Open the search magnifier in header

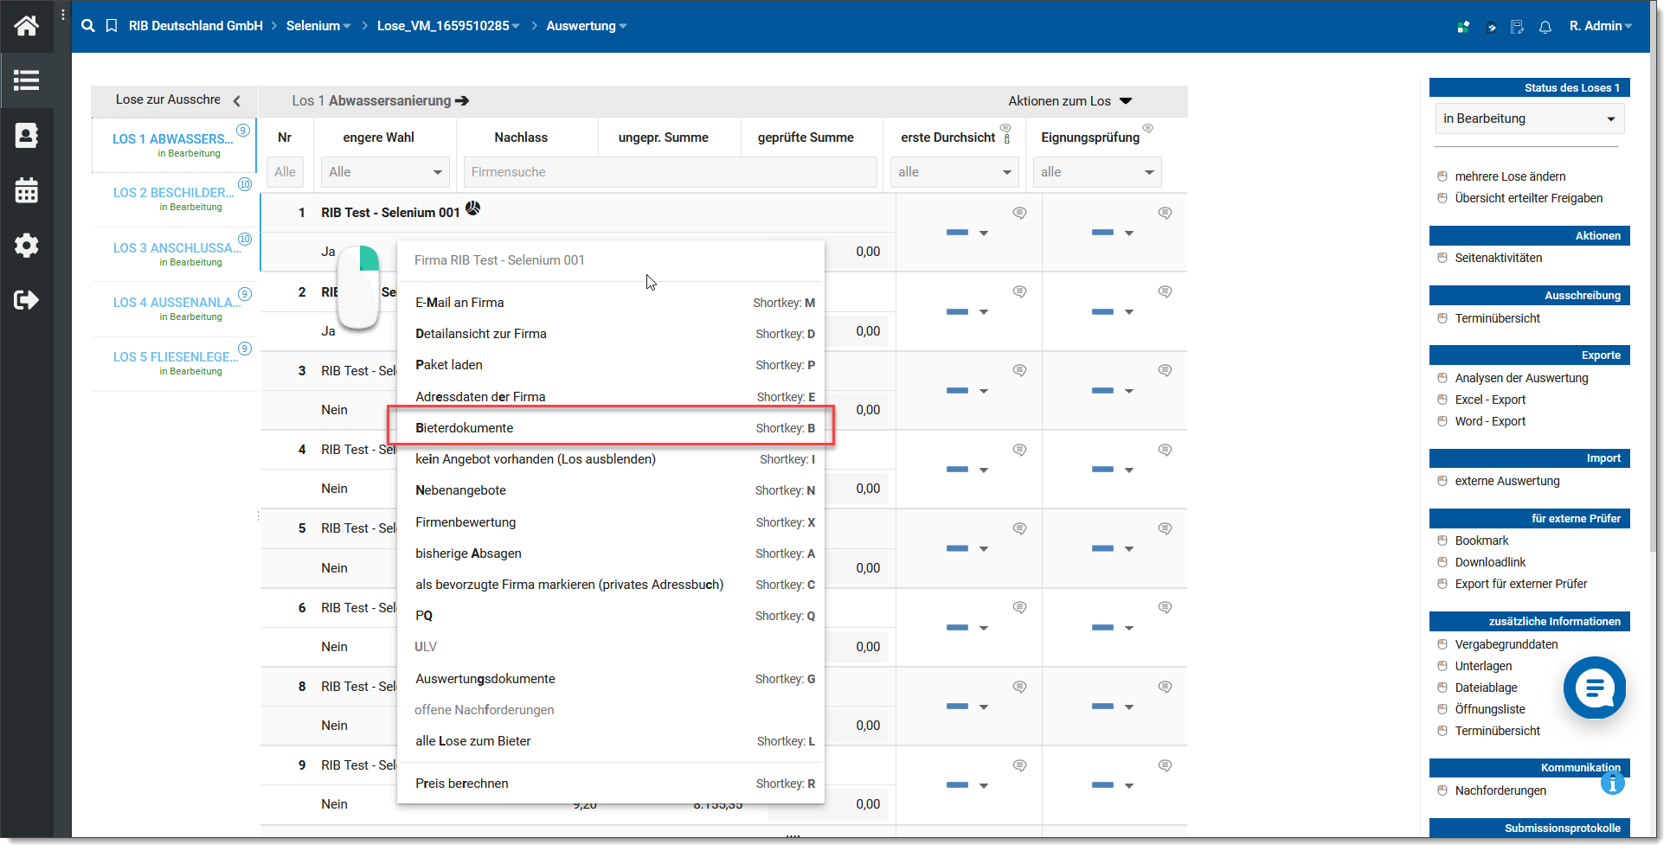click(87, 26)
